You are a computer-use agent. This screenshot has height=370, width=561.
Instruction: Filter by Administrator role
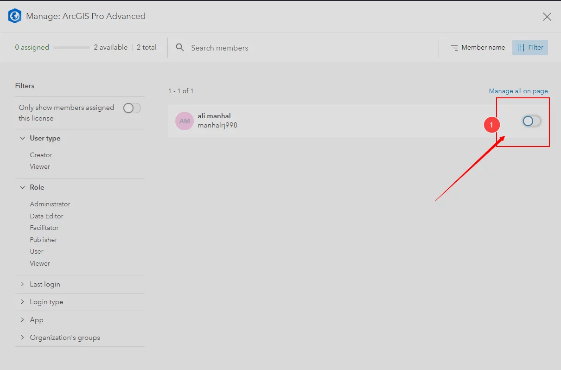[50, 204]
